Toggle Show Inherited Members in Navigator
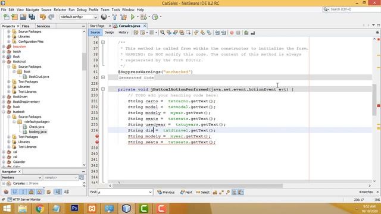 point(6,192)
